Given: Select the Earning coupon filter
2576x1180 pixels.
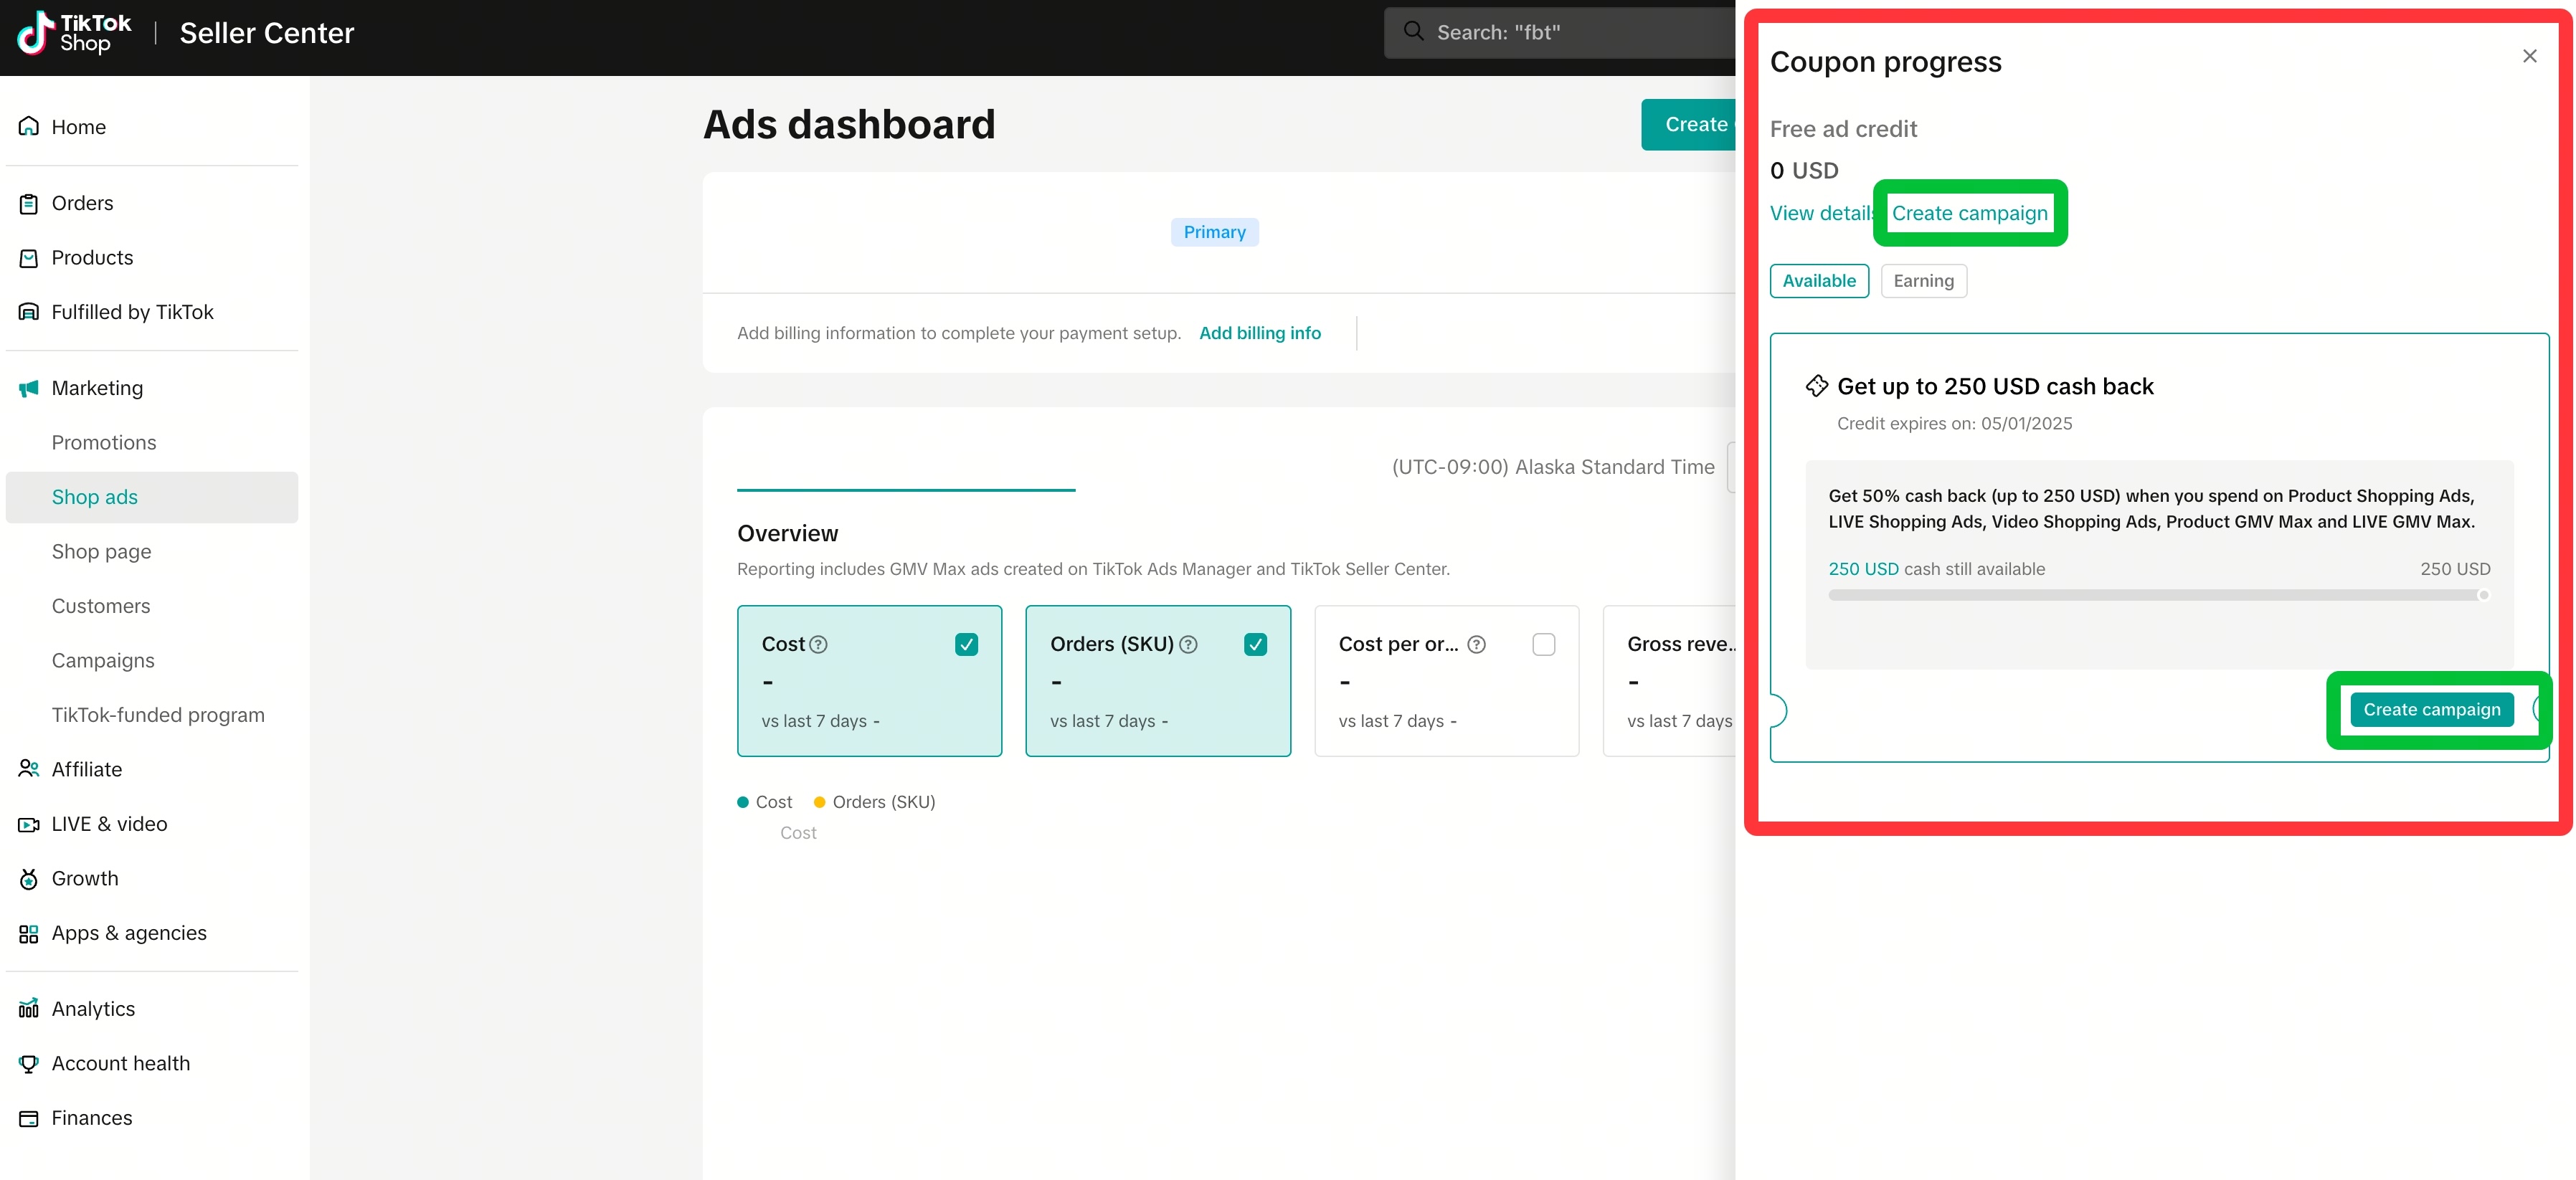Looking at the screenshot, I should [1923, 281].
